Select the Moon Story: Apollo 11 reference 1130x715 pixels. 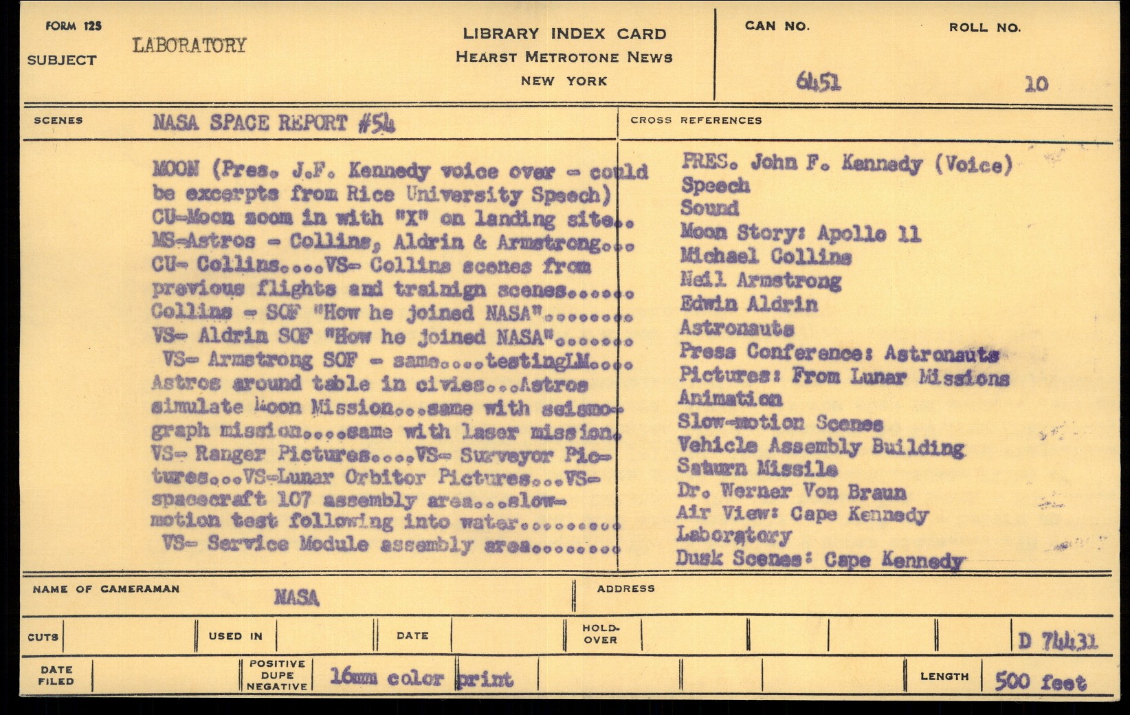tap(799, 232)
